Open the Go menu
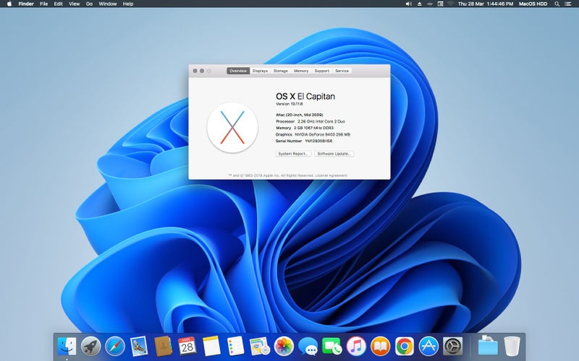This screenshot has height=361, width=579. pos(89,4)
